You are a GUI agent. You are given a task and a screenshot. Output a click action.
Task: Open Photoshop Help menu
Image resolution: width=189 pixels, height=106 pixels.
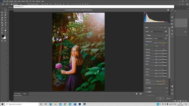(43, 1)
